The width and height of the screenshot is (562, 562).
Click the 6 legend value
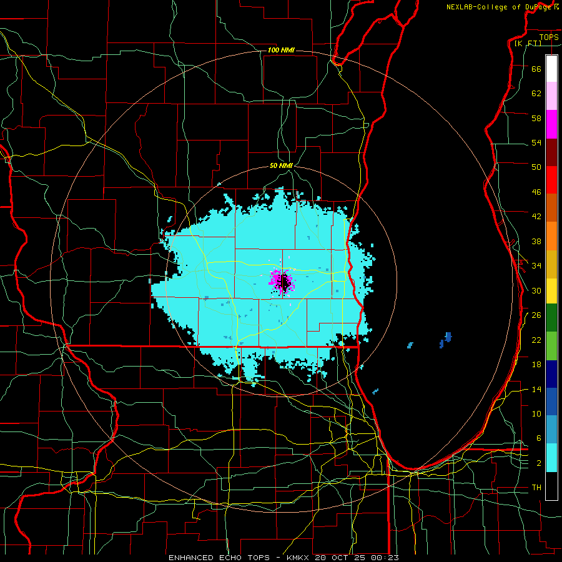click(539, 438)
